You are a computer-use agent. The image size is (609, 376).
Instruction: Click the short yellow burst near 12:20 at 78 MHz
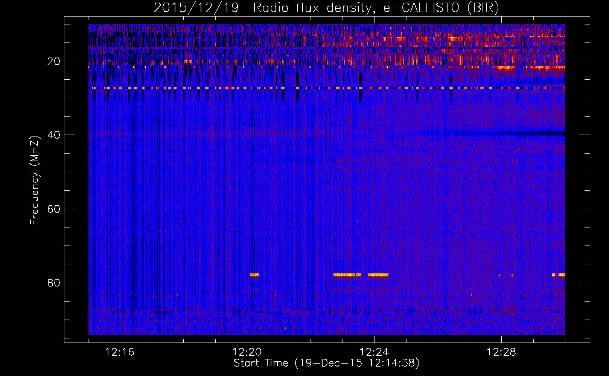(254, 275)
